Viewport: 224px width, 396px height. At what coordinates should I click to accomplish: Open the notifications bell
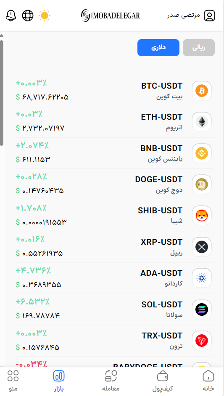coord(11,16)
